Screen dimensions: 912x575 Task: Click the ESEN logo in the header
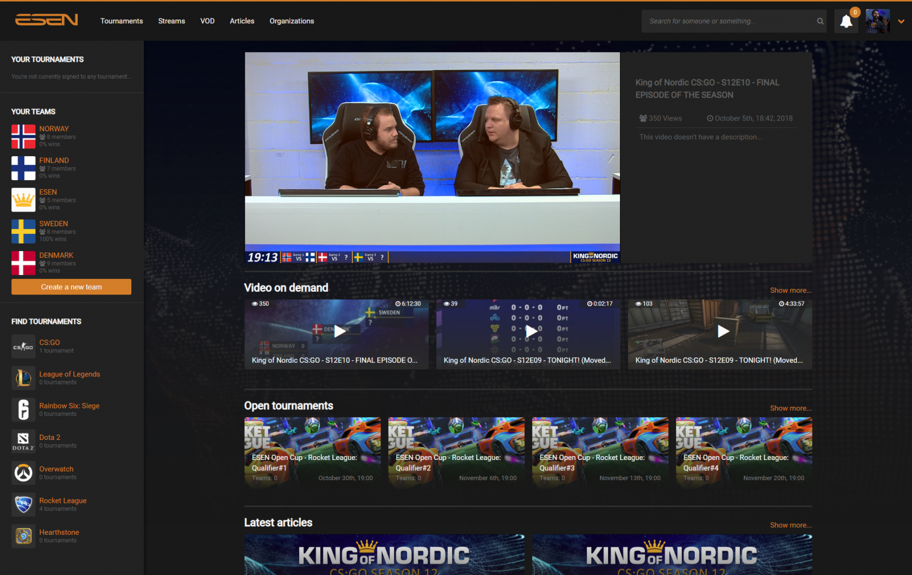pyautogui.click(x=46, y=21)
